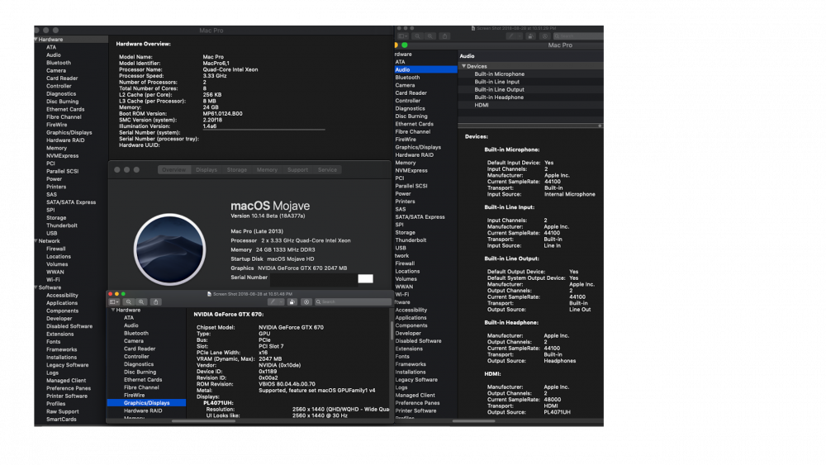Click share icon in 10.51.29 PM Preview toolbar
Screen dimensions: 826x465
[x=444, y=36]
